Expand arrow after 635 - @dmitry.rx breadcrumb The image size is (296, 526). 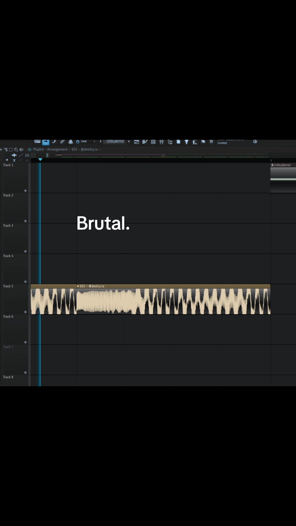(100, 149)
